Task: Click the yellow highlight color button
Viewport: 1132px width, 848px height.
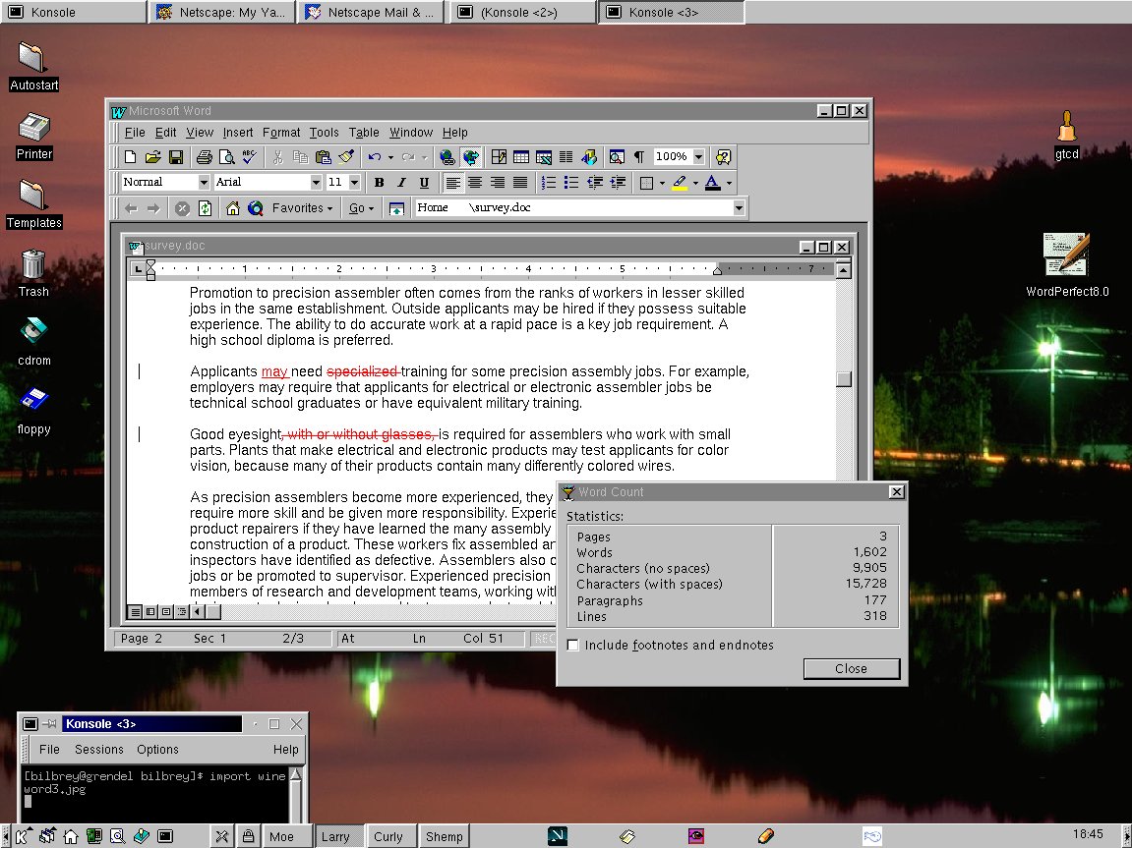Action: coord(680,183)
